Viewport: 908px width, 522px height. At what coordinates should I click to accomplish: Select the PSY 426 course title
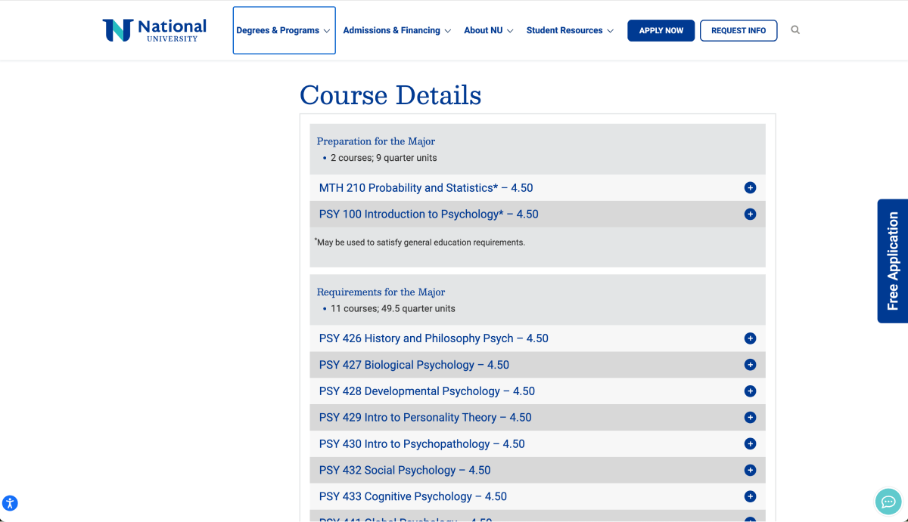click(433, 338)
